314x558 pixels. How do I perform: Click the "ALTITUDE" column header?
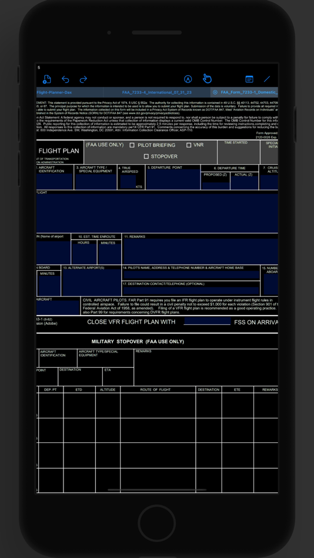click(x=108, y=389)
